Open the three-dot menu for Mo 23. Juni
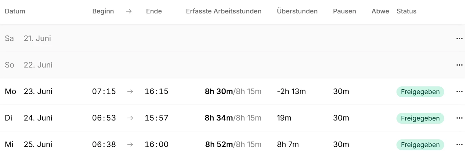465x155 pixels. pos(459,91)
